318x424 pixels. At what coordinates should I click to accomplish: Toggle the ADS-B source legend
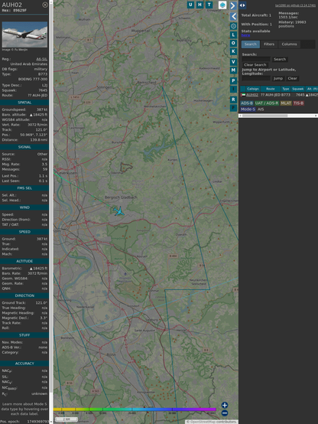click(x=247, y=103)
